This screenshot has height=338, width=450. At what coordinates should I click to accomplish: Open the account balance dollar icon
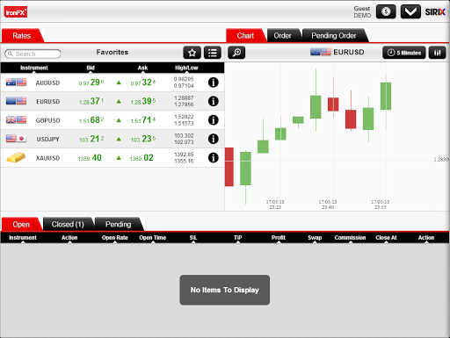pyautogui.click(x=386, y=11)
